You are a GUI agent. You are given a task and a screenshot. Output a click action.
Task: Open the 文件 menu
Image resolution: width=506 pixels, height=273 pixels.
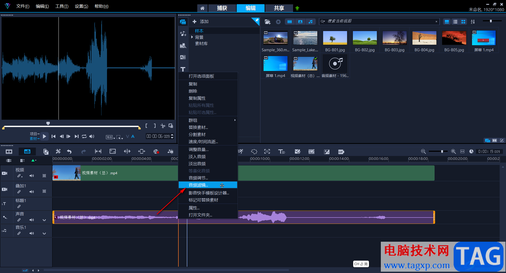pos(23,6)
